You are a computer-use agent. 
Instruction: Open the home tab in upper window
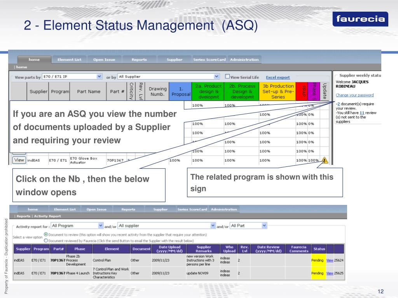point(34,59)
